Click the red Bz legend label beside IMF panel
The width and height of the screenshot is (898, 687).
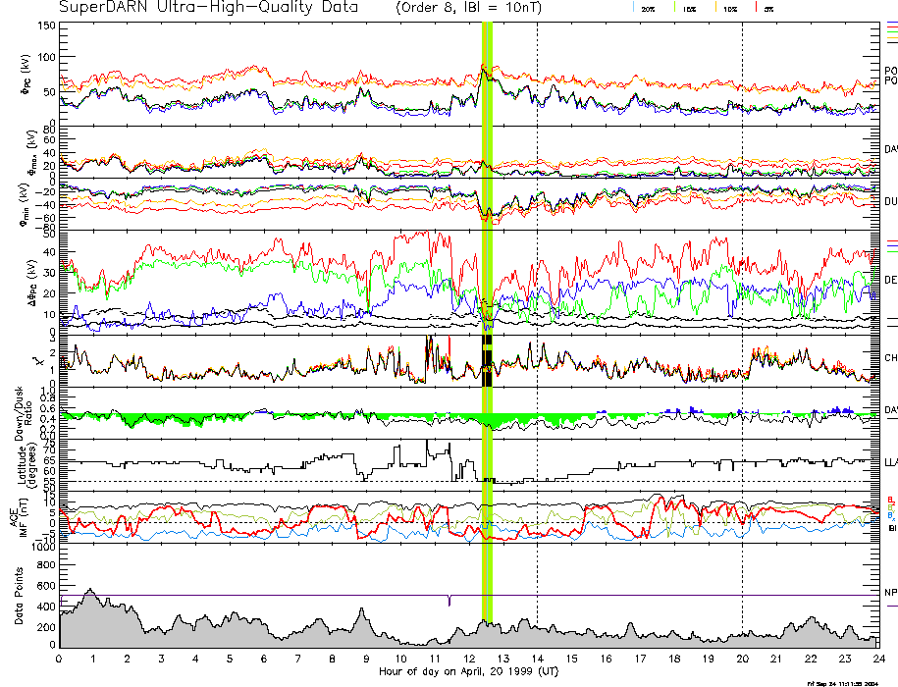(890, 500)
